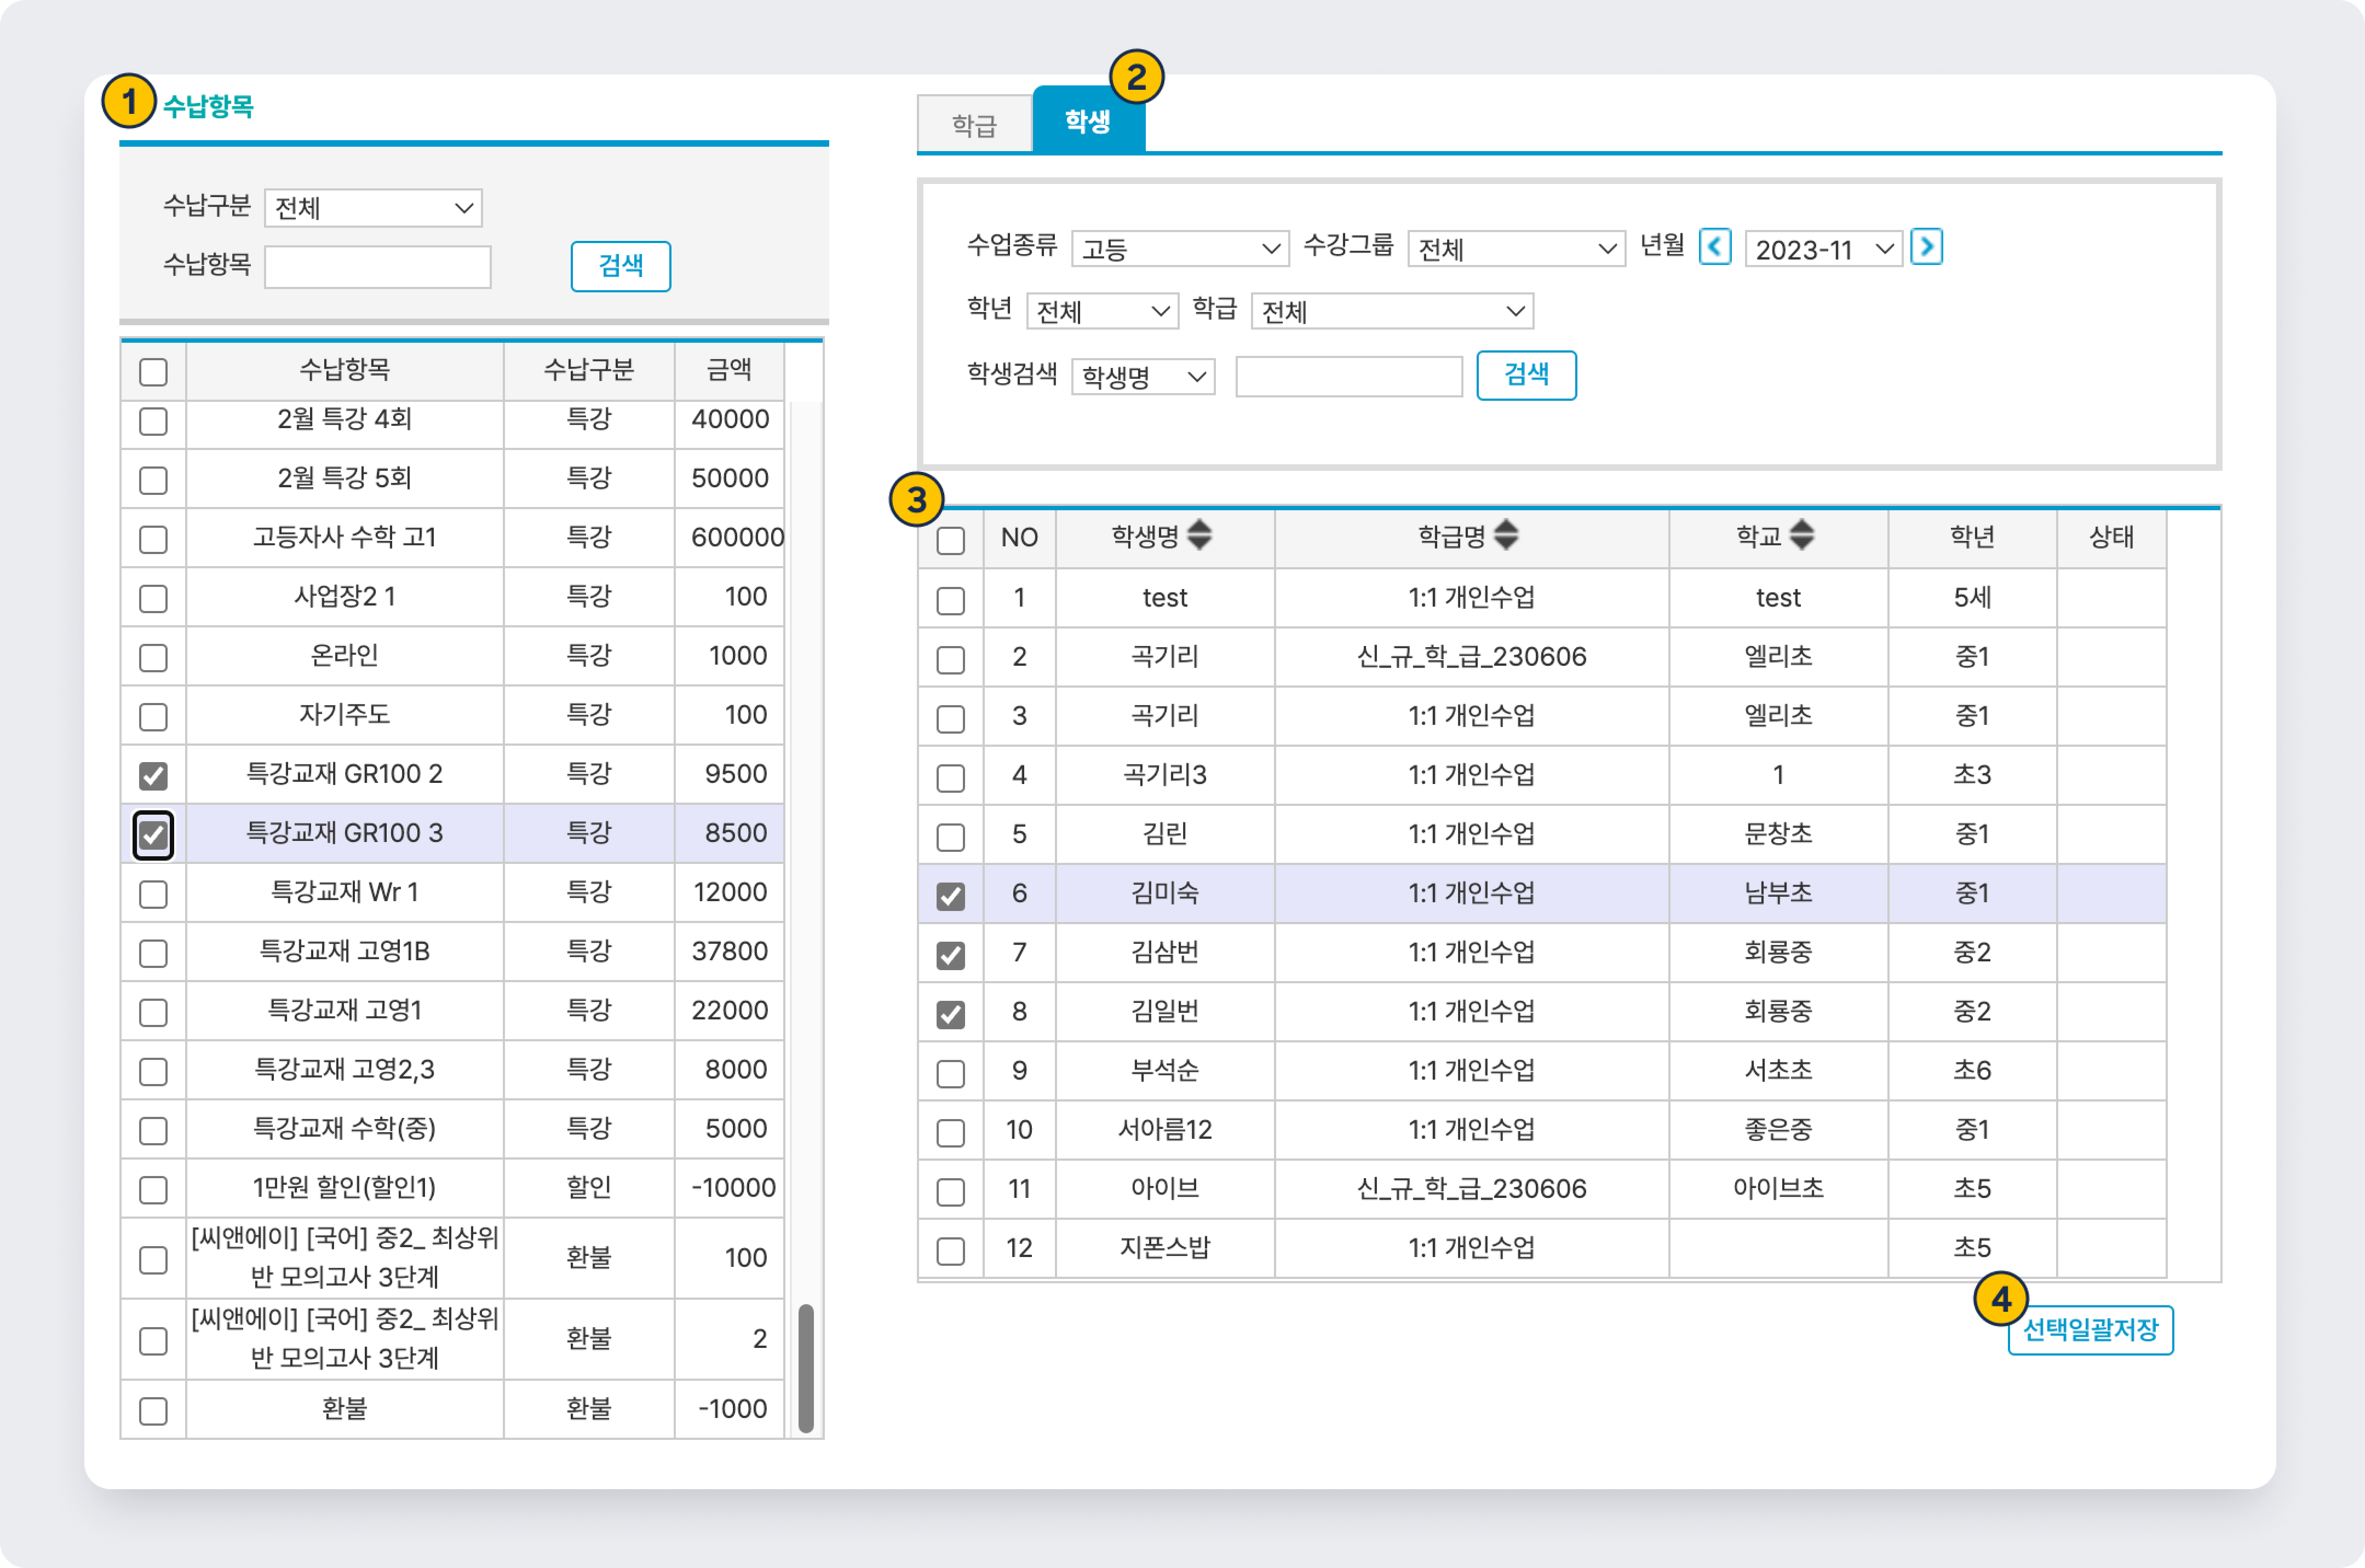
Task: Click 검색 button in 수납항목 panel
Action: tap(620, 266)
